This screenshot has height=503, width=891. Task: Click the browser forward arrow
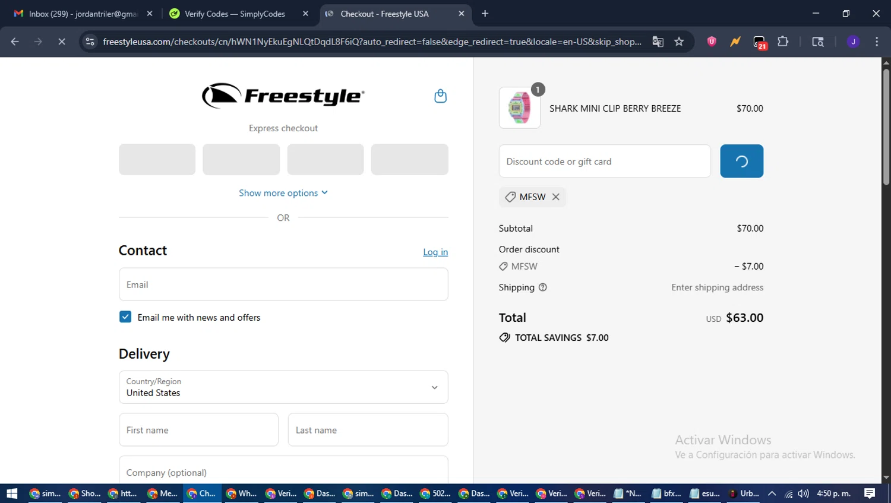[x=38, y=42]
